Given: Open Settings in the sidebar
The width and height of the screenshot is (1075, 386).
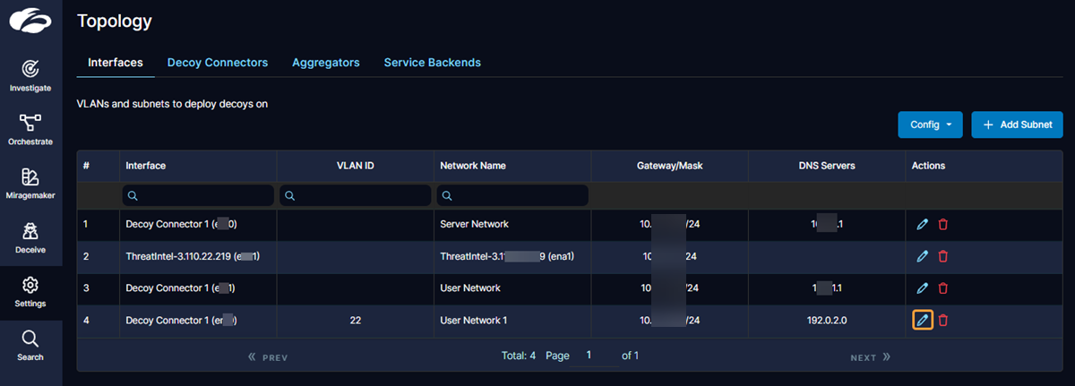Looking at the screenshot, I should click(x=30, y=291).
